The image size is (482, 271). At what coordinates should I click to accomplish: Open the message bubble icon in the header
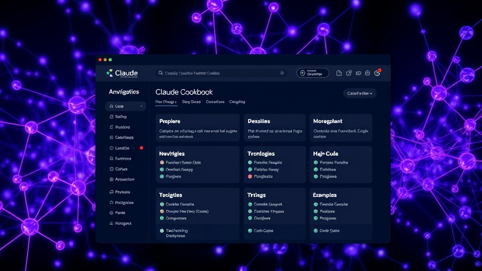pos(358,73)
